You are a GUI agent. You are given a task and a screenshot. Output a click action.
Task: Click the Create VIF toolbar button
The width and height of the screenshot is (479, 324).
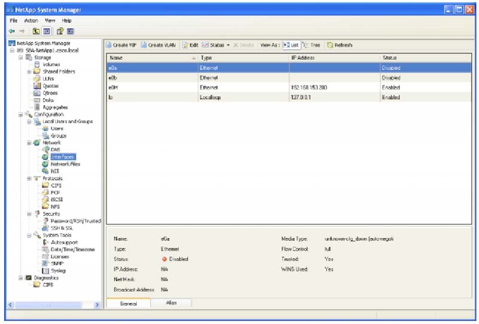click(123, 45)
